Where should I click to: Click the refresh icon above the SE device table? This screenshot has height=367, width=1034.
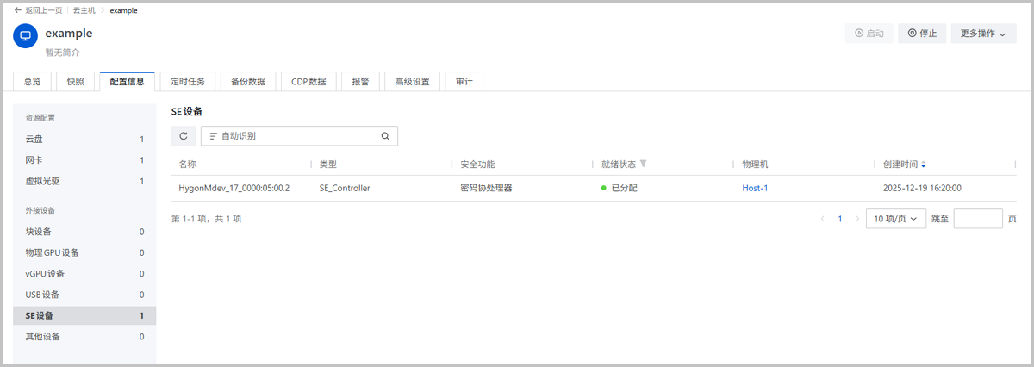pos(183,136)
